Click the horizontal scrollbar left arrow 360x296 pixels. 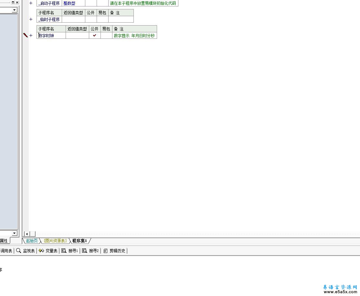point(27,234)
